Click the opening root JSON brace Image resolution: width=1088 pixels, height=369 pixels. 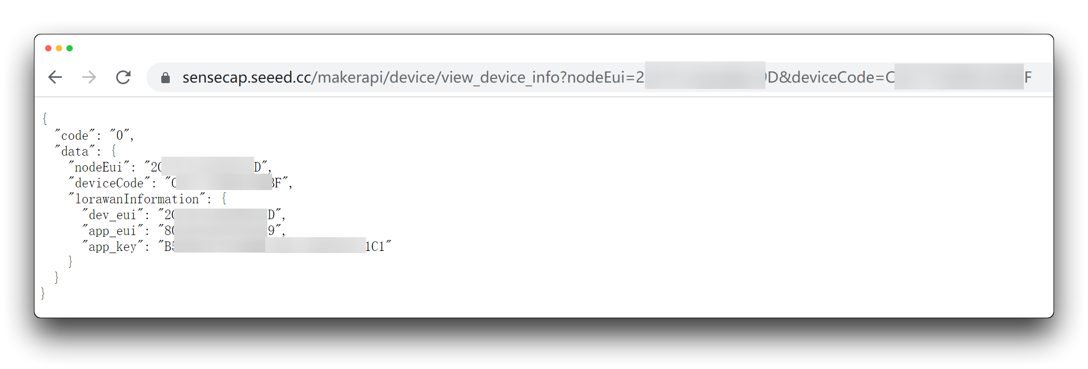pos(45,119)
